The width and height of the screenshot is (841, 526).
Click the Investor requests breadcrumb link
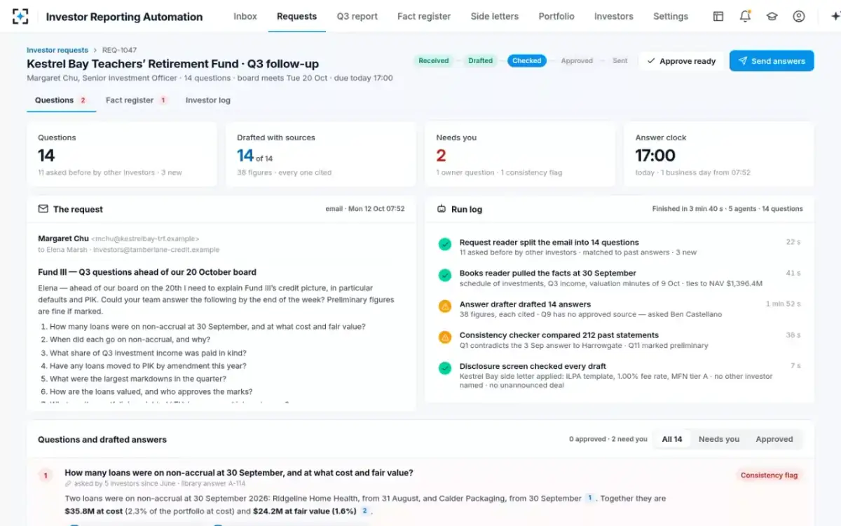(x=57, y=50)
